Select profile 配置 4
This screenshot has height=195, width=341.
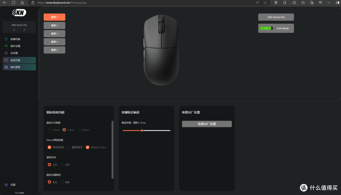tap(54, 42)
